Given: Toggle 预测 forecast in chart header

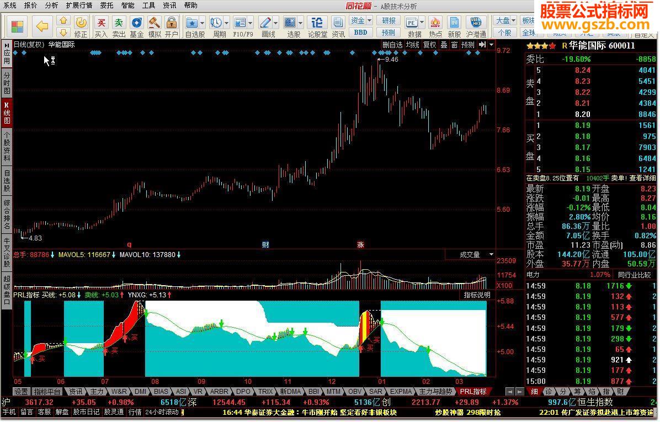Looking at the screenshot, I should coord(467,45).
